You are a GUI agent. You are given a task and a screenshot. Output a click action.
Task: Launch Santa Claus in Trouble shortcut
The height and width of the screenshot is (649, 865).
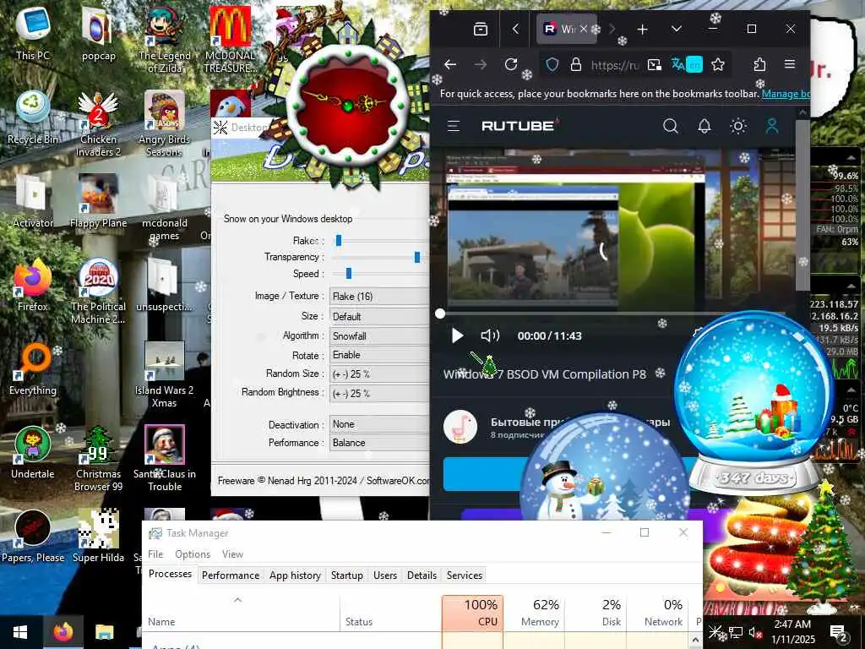coord(164,459)
